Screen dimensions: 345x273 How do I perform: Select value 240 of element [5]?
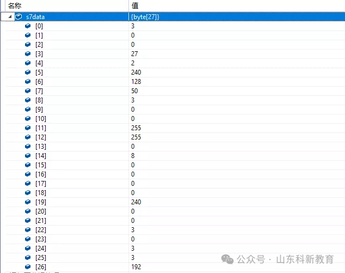tap(136, 72)
